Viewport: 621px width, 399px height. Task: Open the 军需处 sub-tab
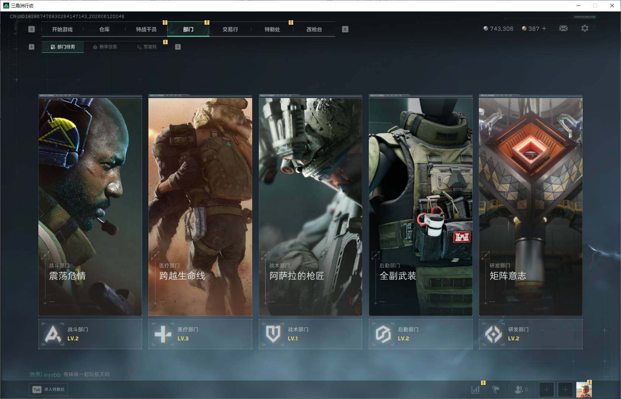tap(147, 47)
